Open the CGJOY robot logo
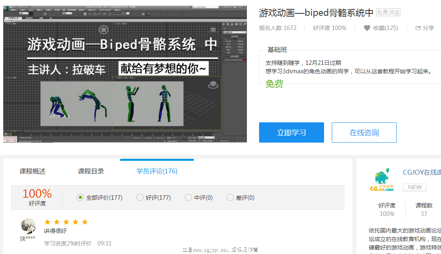This screenshot has height=254, width=441. click(381, 180)
